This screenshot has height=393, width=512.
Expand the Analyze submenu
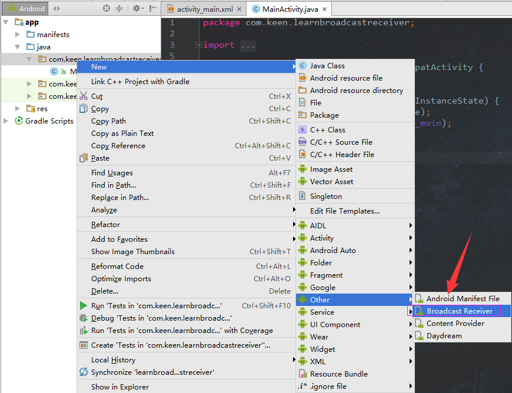click(x=186, y=210)
